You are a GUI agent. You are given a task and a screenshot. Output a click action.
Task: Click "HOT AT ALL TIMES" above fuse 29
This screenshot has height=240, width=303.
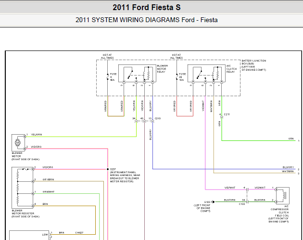176,56
